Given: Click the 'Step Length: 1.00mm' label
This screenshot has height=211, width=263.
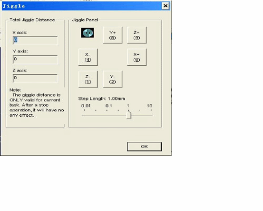Looking at the screenshot, I should (x=101, y=99).
